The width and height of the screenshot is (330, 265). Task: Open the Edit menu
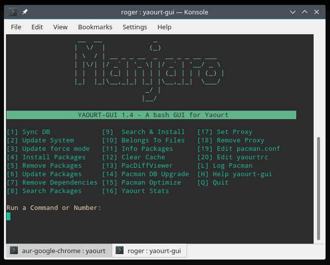(37, 27)
